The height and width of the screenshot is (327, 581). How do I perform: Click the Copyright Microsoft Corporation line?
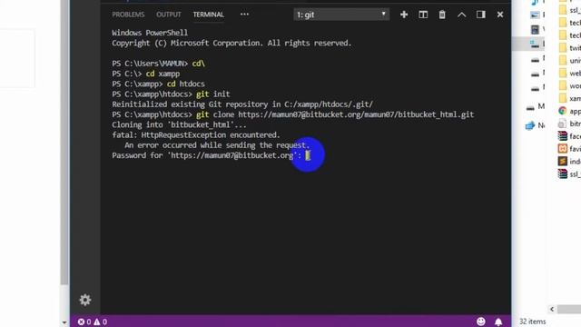231,43
